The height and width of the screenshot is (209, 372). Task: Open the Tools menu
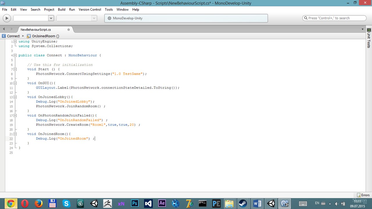(x=109, y=10)
